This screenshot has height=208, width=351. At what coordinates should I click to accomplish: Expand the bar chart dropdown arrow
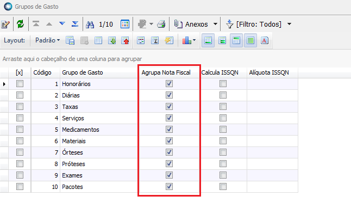194,40
